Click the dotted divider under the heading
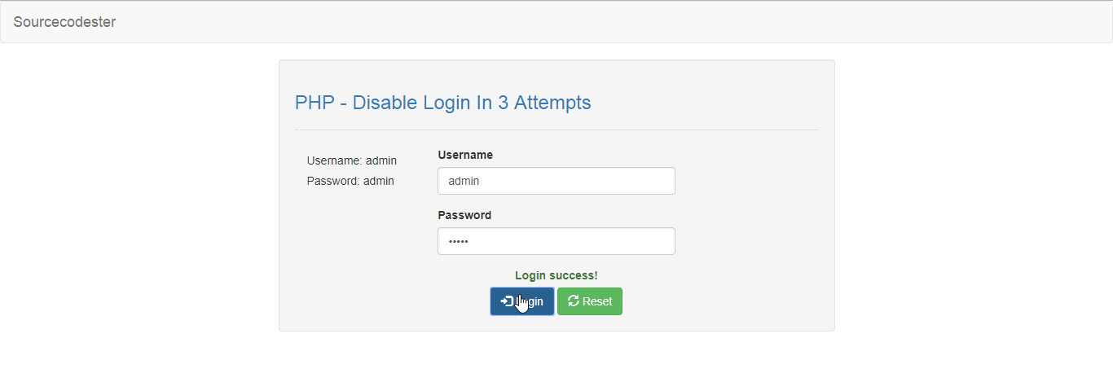 pos(556,130)
